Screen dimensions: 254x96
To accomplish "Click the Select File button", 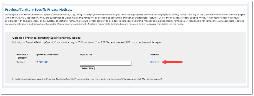I will 87,68.
